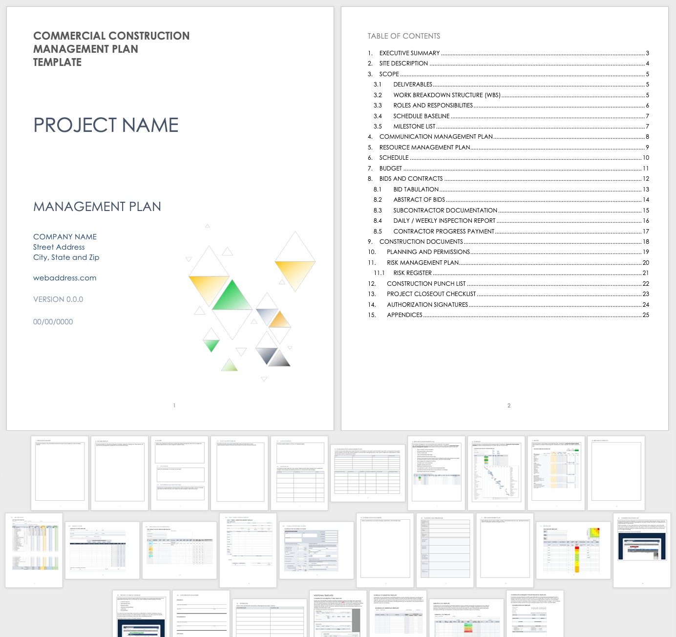Viewport: 676px width, 637px height.
Task: Click the 'City, State and Zip' line
Action: click(x=66, y=257)
